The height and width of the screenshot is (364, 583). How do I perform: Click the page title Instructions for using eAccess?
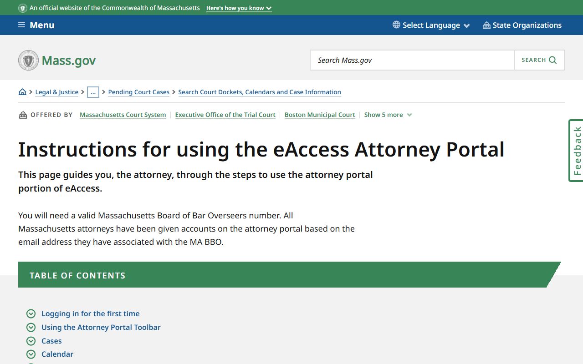261,149
